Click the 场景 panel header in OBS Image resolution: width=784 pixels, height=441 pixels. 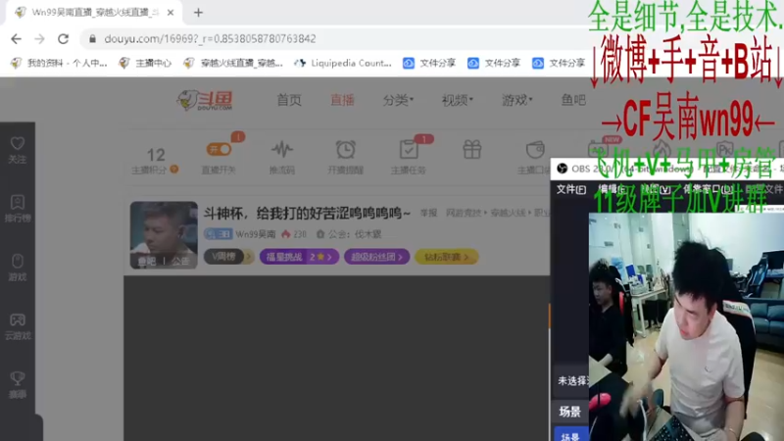570,412
